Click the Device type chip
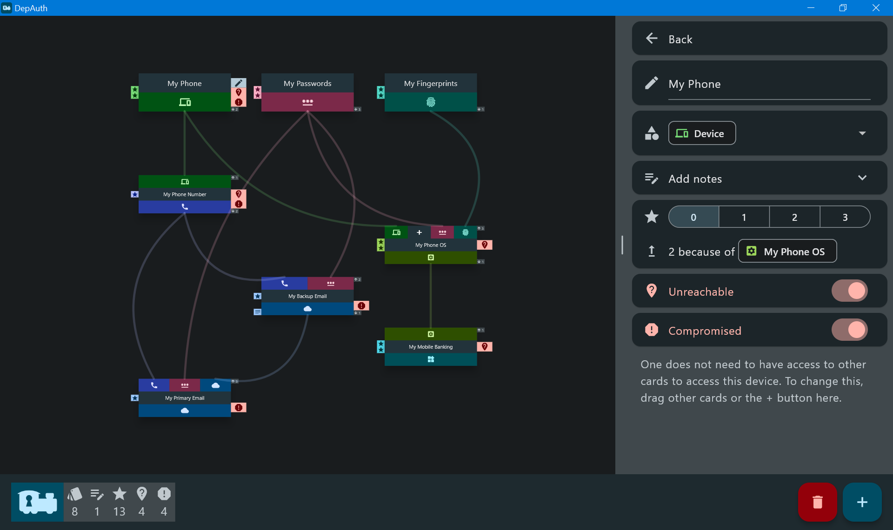 (x=702, y=133)
